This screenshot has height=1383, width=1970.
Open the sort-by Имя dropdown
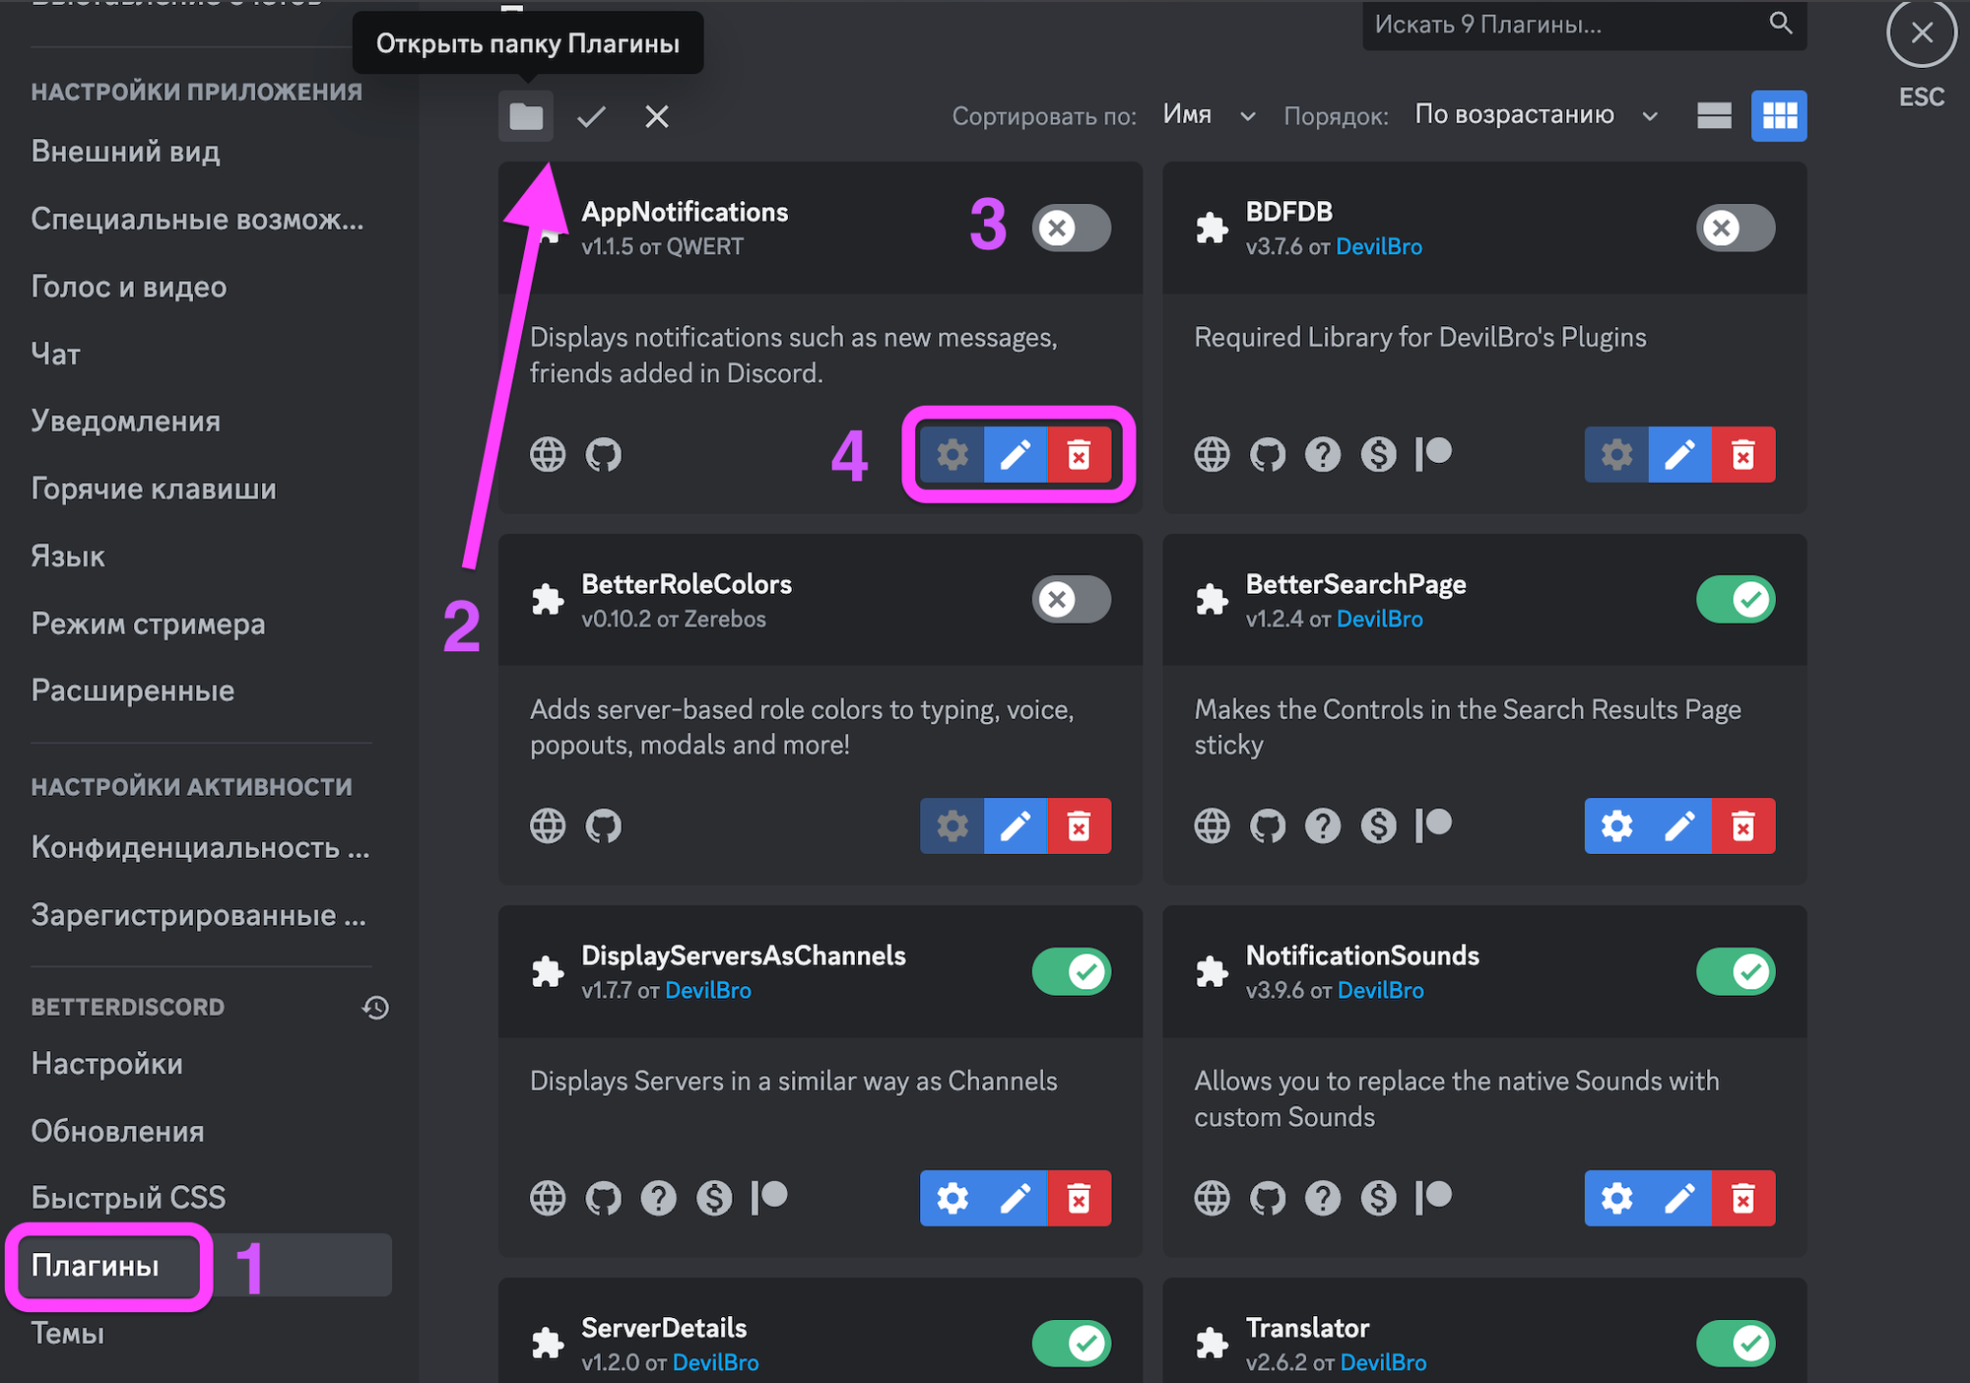click(x=1209, y=115)
